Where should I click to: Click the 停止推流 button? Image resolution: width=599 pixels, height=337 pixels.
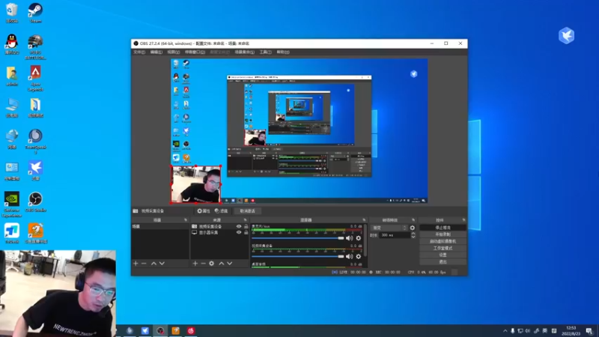click(443, 228)
